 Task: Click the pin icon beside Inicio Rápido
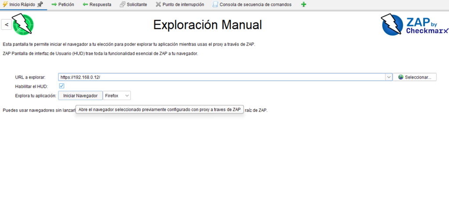tap(40, 4)
